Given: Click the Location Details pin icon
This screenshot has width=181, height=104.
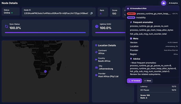Looking at the screenshot, I should (x=96, y=45).
